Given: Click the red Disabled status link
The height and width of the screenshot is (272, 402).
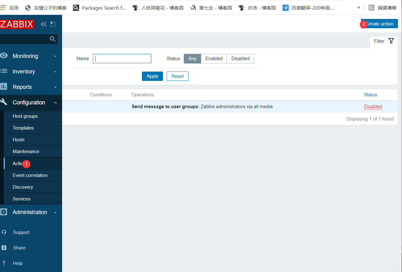Looking at the screenshot, I should (x=373, y=107).
